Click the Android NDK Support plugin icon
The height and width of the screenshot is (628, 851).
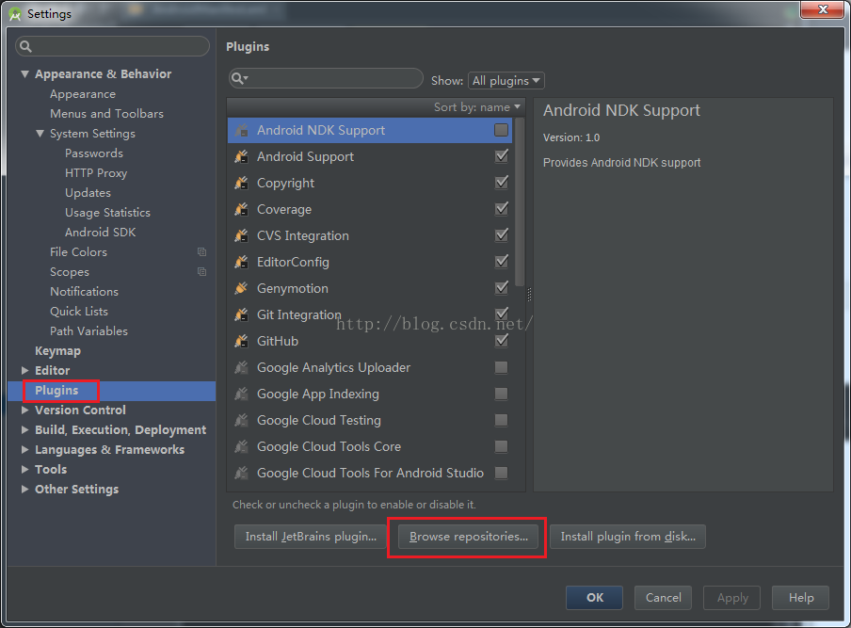point(242,130)
